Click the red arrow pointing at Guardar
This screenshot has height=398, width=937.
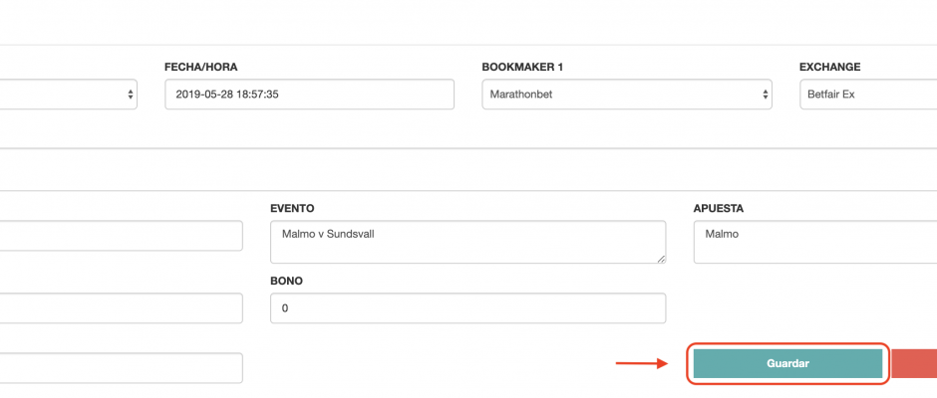tap(642, 363)
